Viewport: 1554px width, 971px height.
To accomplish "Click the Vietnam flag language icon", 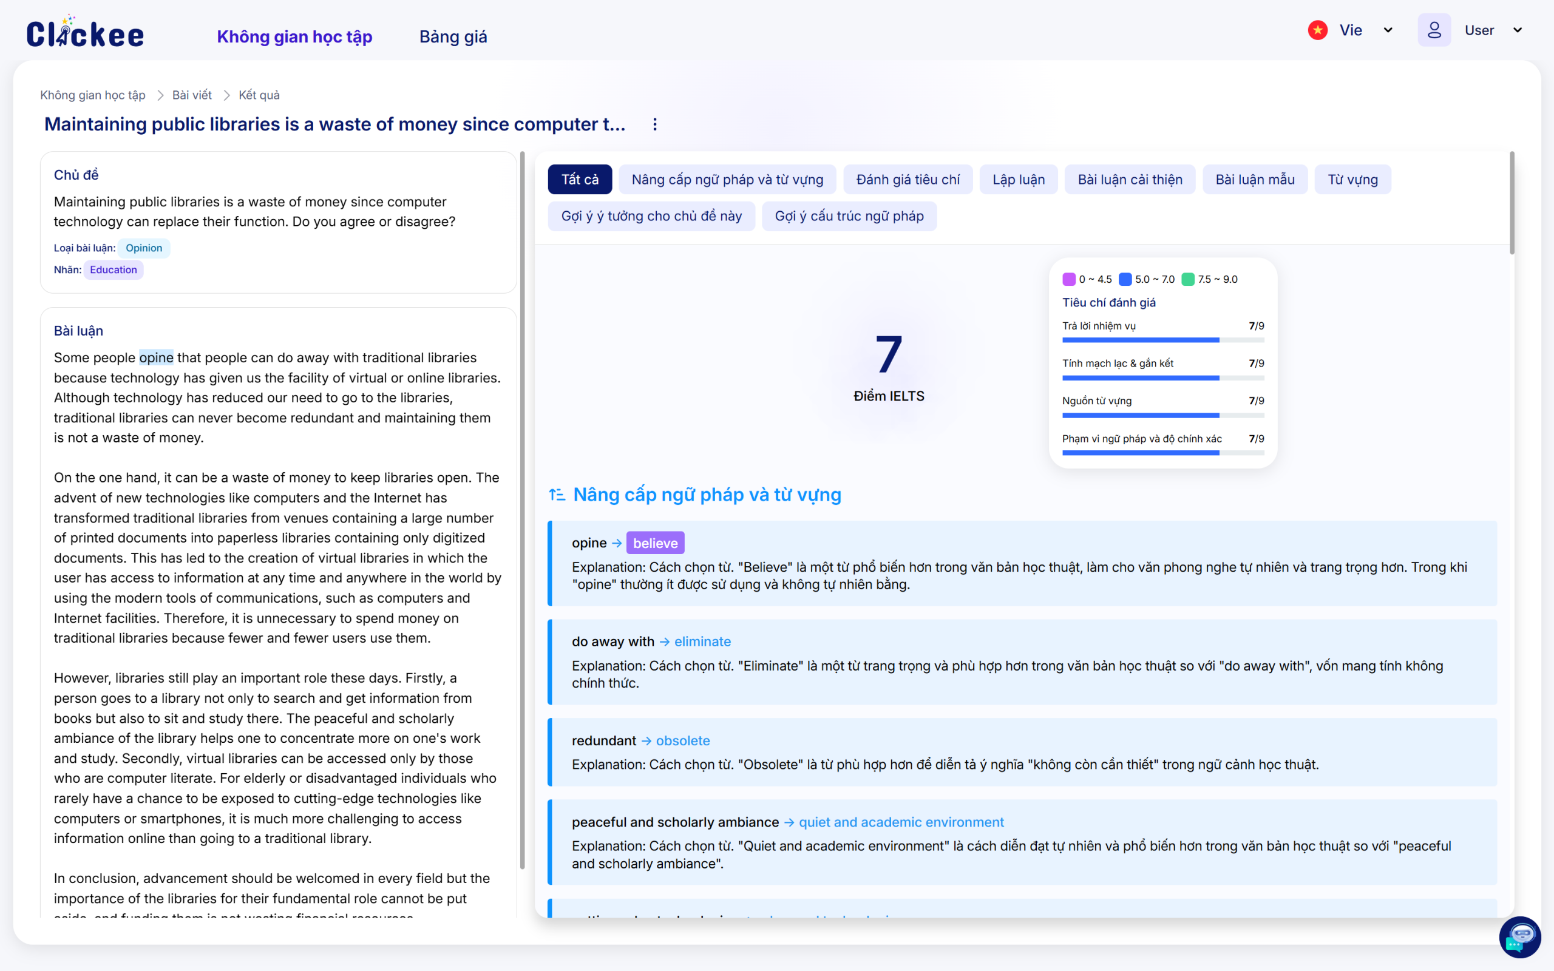I will click(x=1317, y=30).
